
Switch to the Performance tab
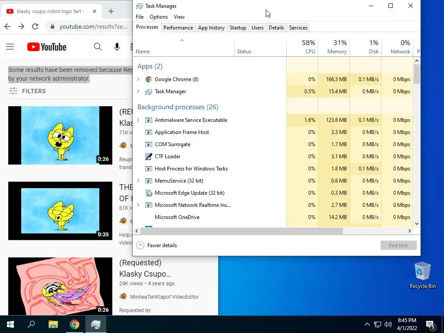[x=178, y=28]
